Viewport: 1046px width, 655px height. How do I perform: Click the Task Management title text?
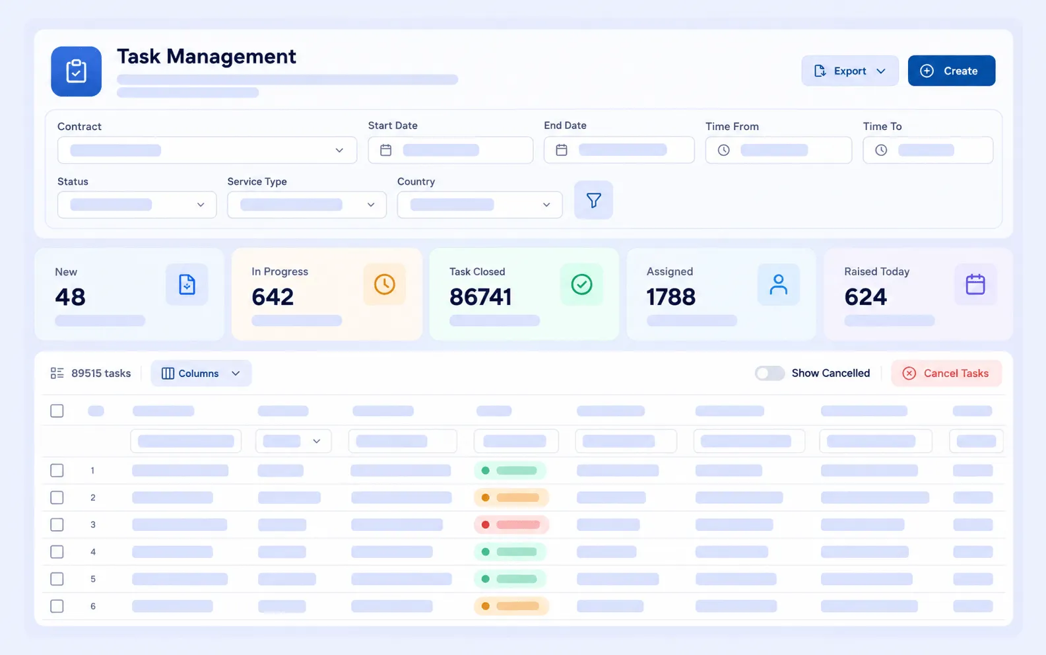pos(207,57)
